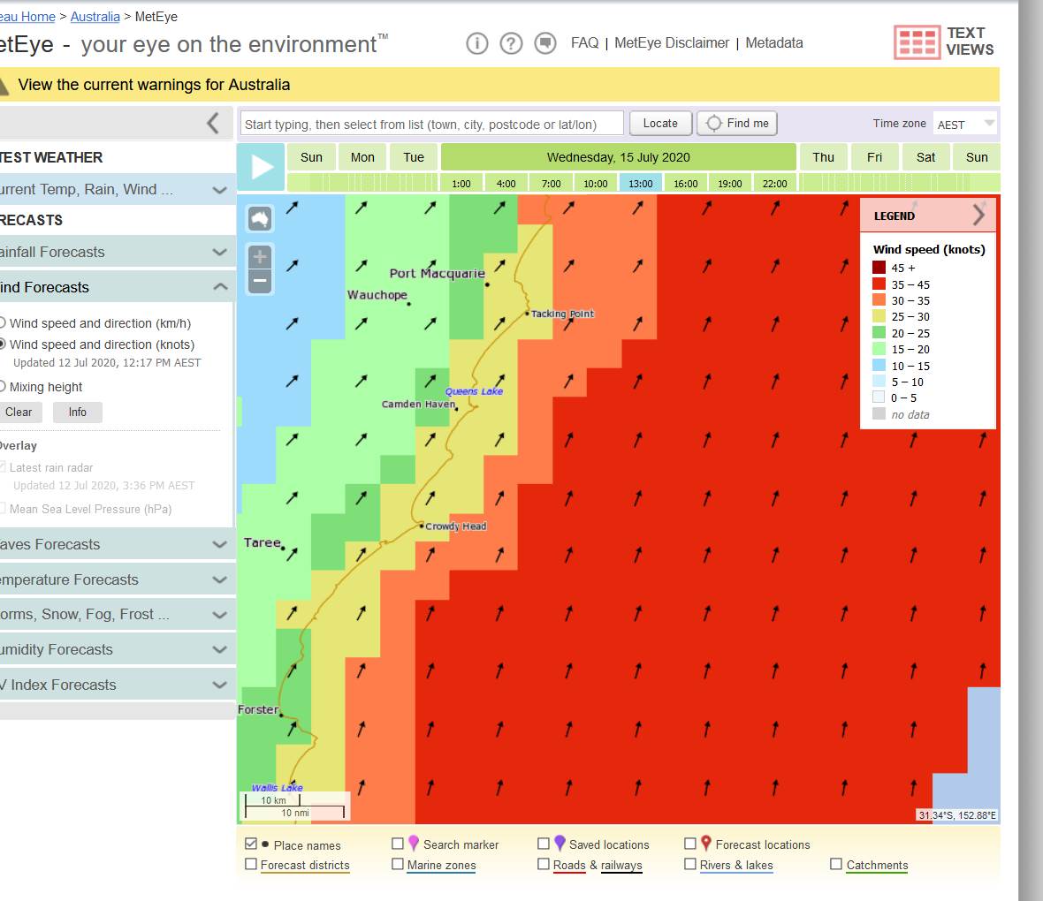
Task: Click the play animation button
Action: coord(262,167)
